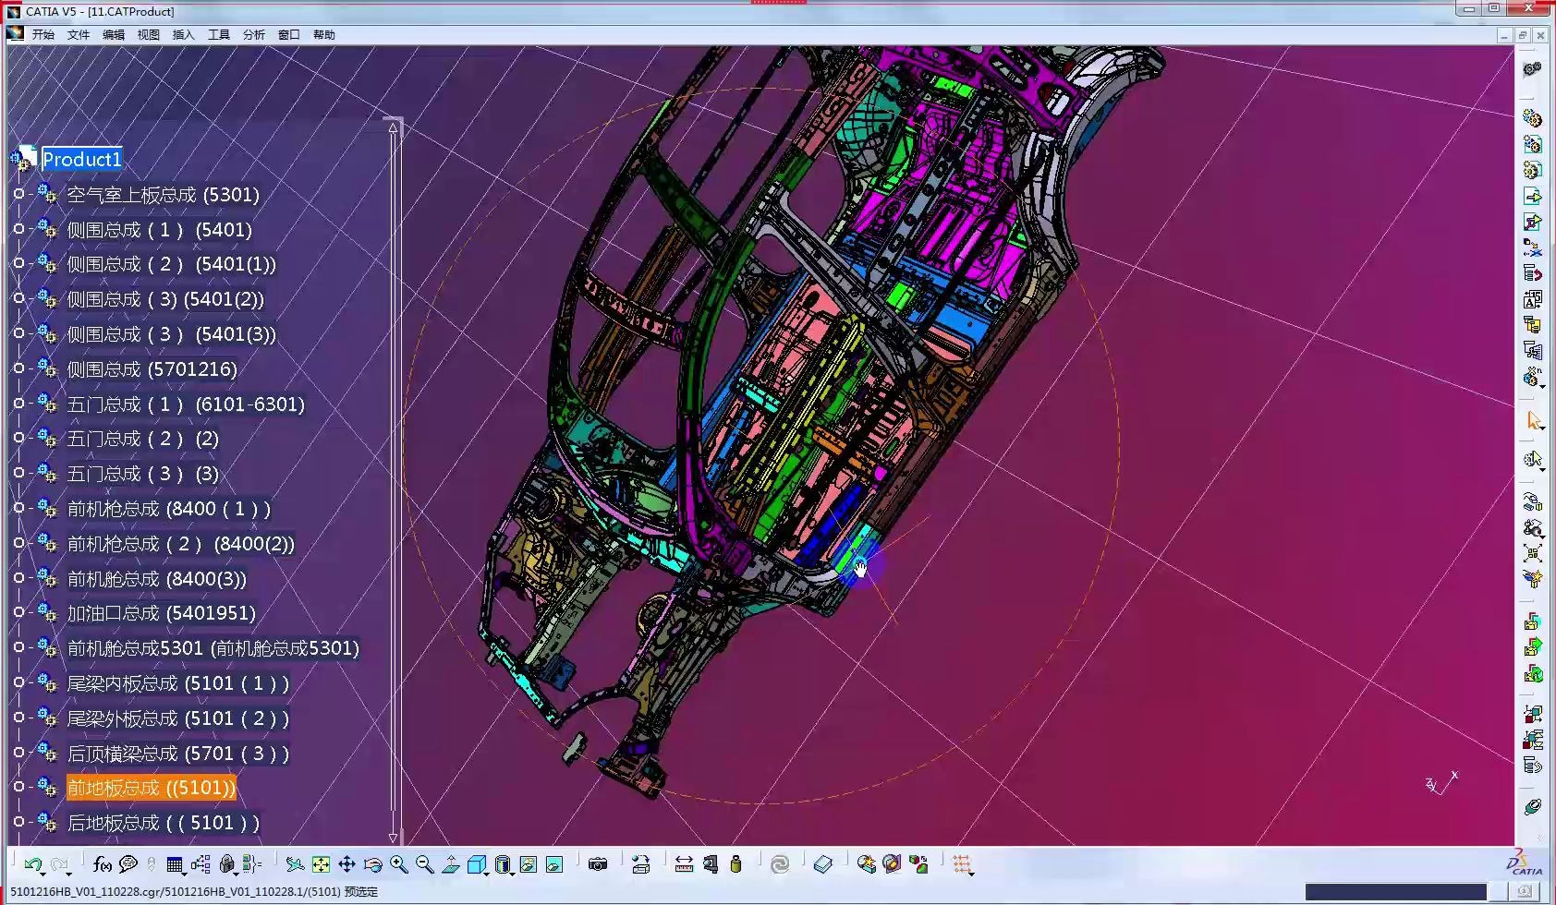Click the tree scrollbar down arrow
Image resolution: width=1556 pixels, height=905 pixels.
pyautogui.click(x=394, y=838)
